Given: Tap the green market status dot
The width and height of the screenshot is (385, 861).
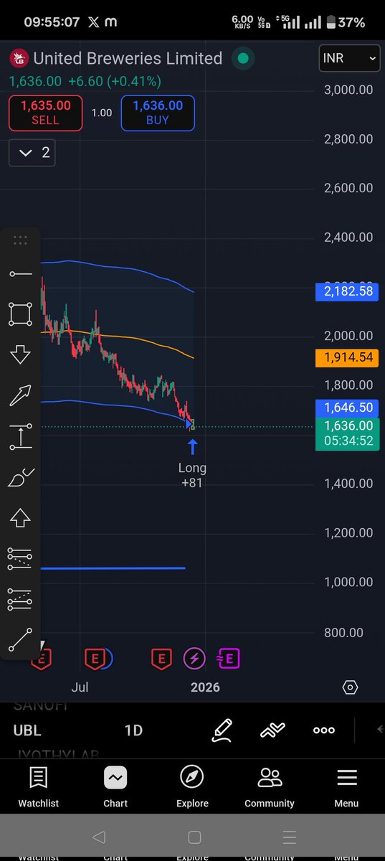Looking at the screenshot, I should pos(243,58).
